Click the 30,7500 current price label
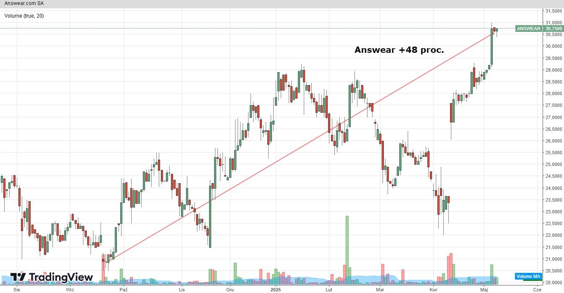Viewport: 564px width, 293px height. pyautogui.click(x=553, y=29)
